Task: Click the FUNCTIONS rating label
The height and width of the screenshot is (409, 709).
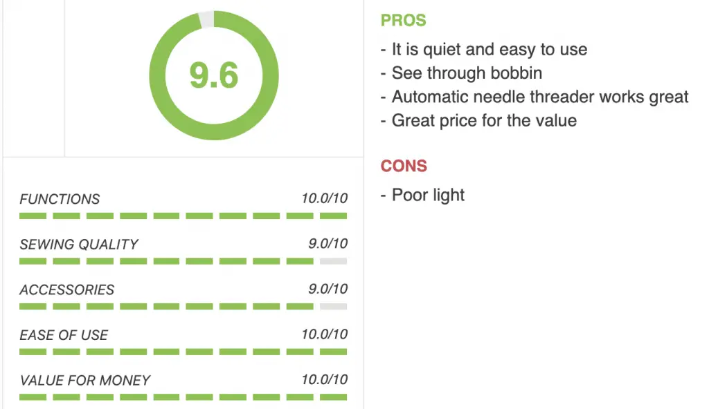Action: coord(60,199)
